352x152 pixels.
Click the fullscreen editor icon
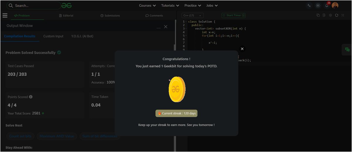[343, 15]
